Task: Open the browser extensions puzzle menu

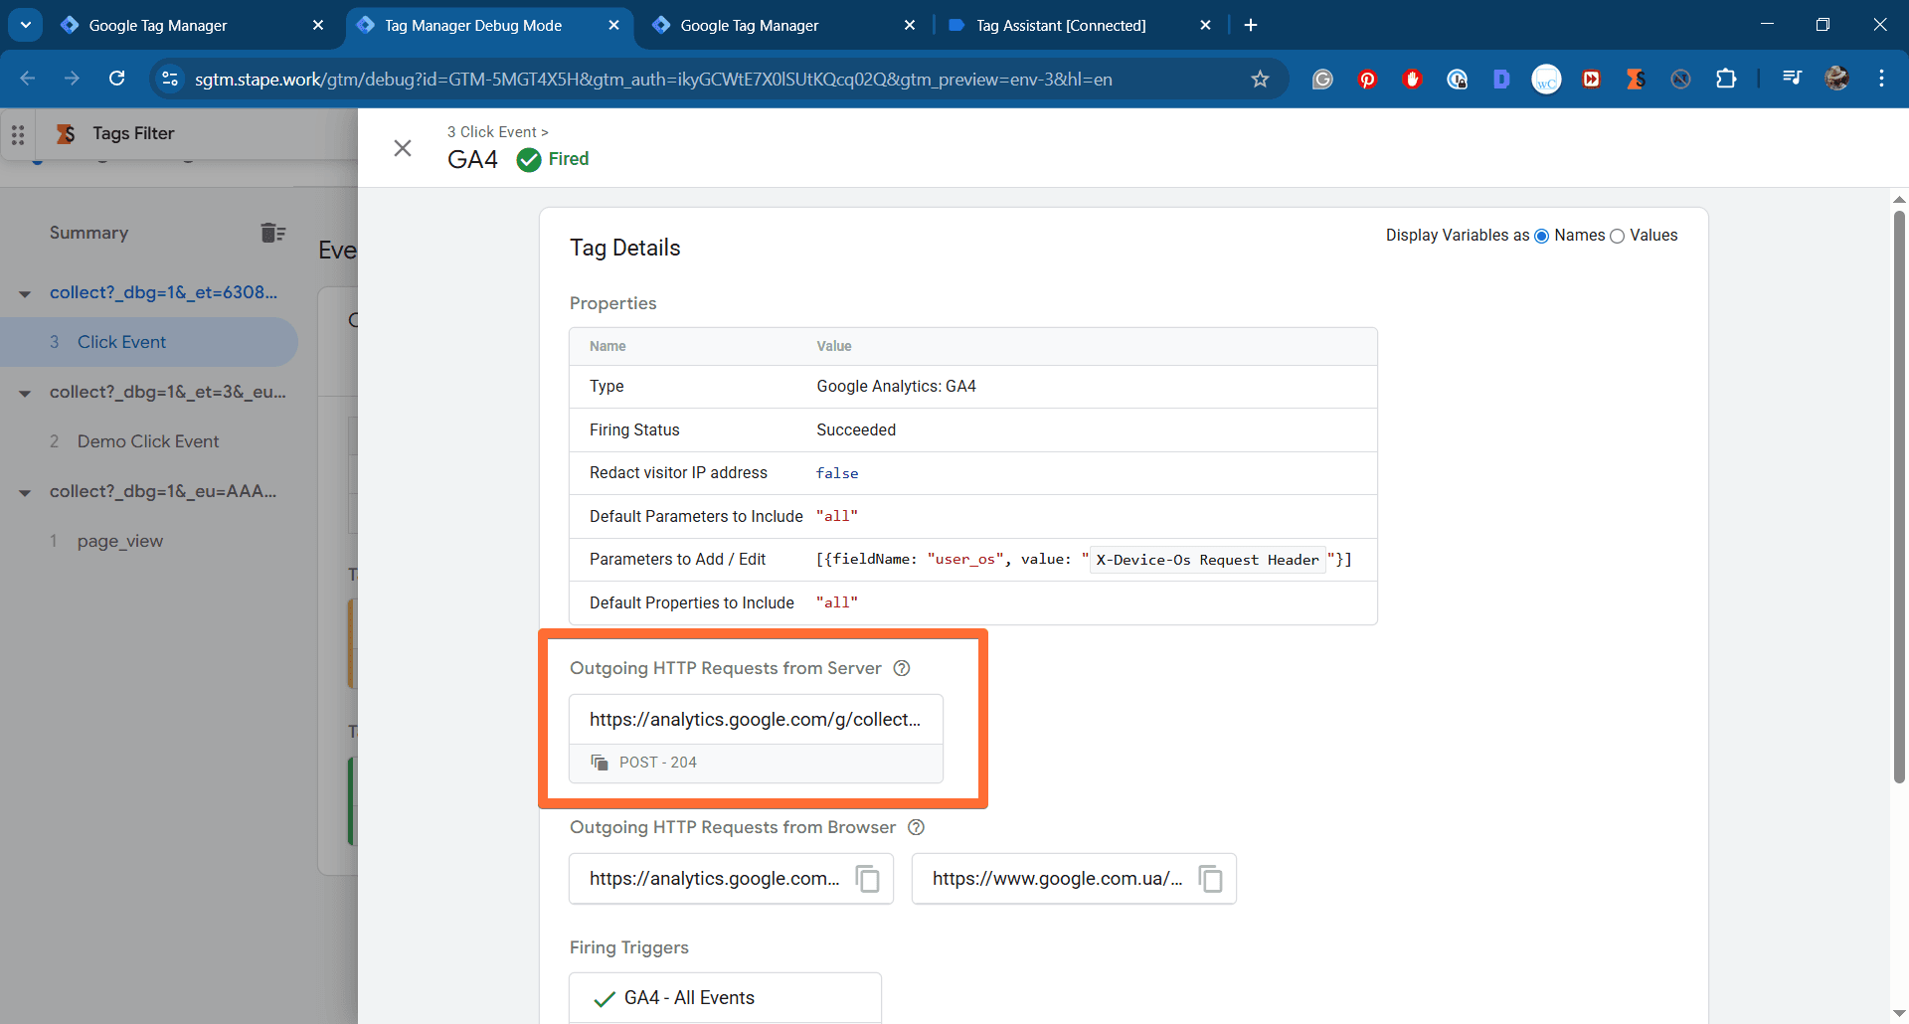Action: [1726, 80]
